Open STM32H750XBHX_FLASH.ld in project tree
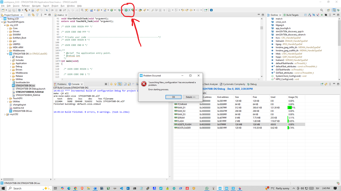The width and height of the screenshot is (341, 191). point(29,92)
